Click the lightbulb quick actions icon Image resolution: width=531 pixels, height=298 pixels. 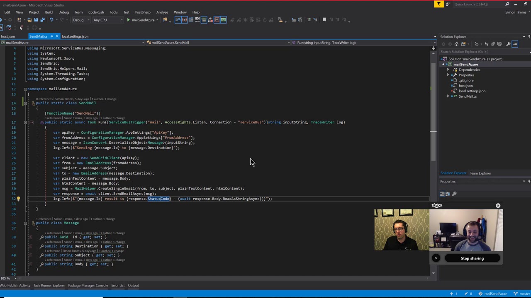click(18, 199)
